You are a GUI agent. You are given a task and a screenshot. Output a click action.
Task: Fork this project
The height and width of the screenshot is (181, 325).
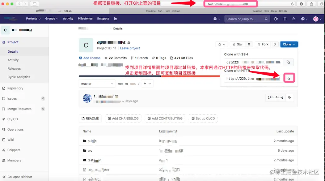point(263,45)
